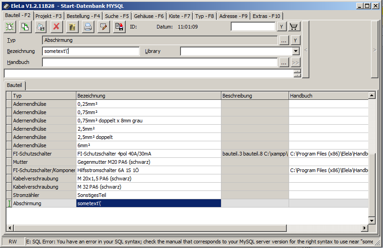Open the Bestellung - F4 tab
This screenshot has width=383, height=248.
click(x=83, y=16)
